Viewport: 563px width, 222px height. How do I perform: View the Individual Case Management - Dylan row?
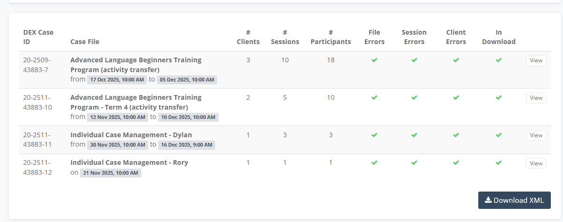(x=536, y=135)
